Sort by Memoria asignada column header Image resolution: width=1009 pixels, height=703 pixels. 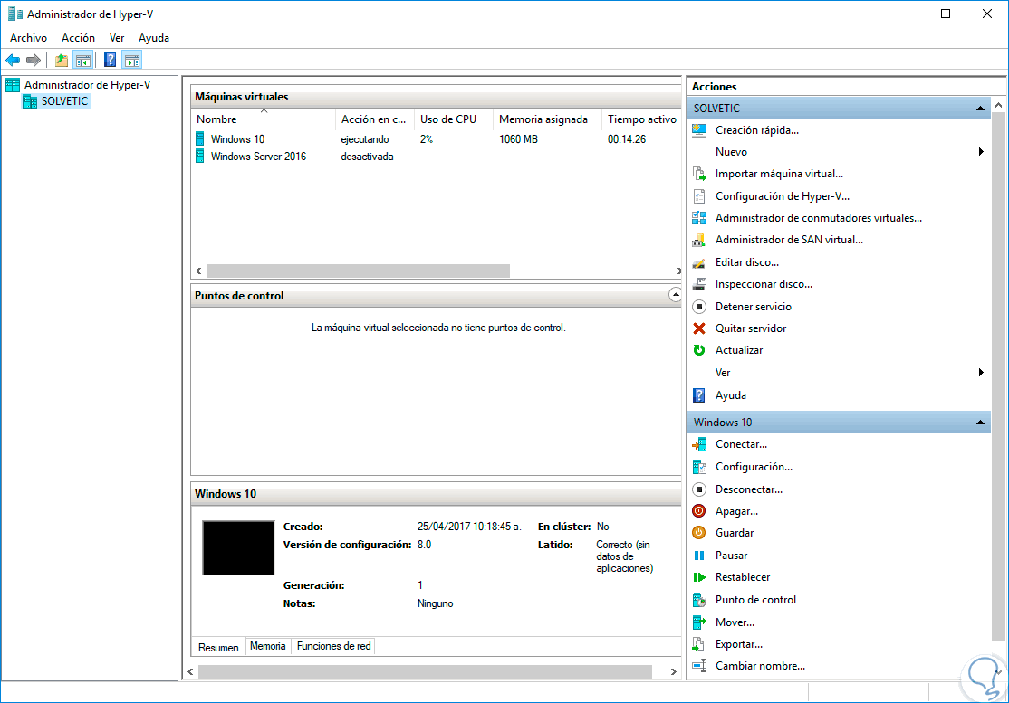548,119
